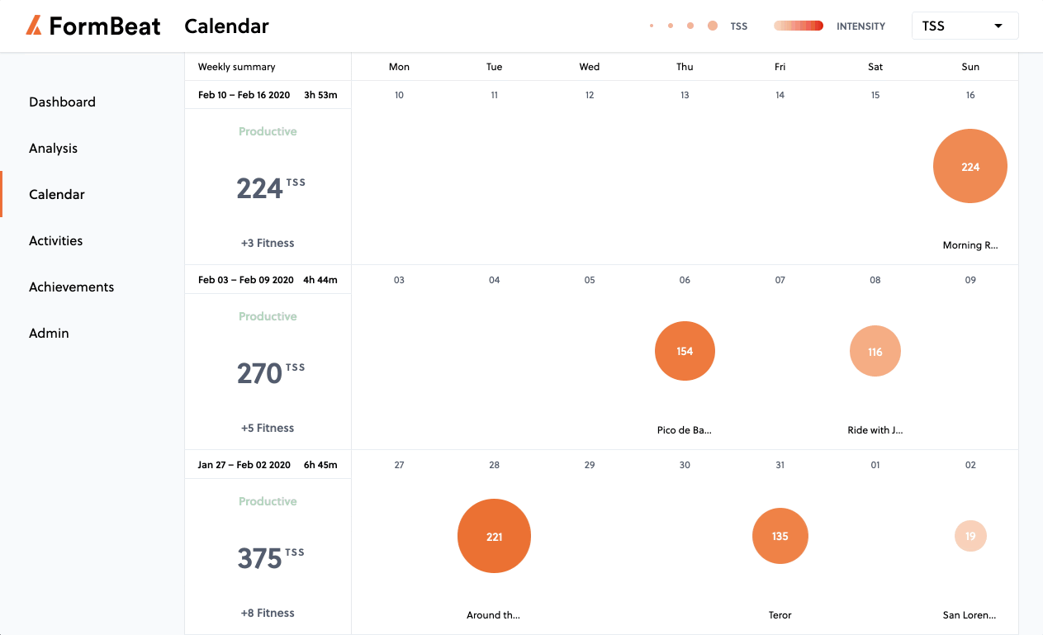The height and width of the screenshot is (635, 1043).
Task: Click the 224 TSS bubble on Sunday 16
Action: [970, 166]
